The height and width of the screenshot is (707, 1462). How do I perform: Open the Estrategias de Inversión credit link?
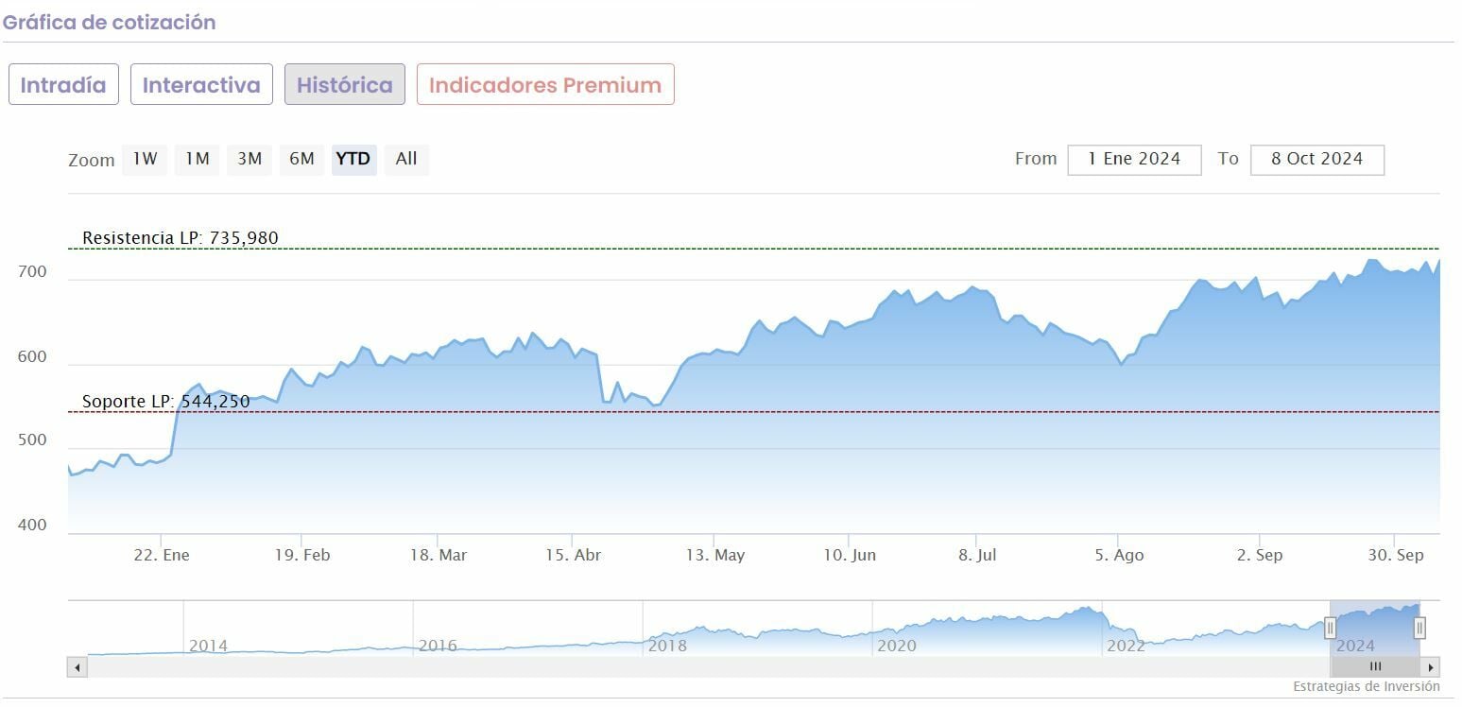point(1366,687)
